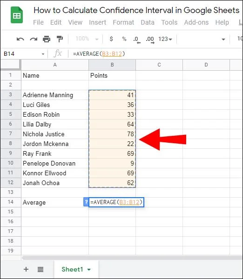Select the Konnor Ellwood cell
This screenshot has width=243, height=279.
pyautogui.click(x=55, y=173)
